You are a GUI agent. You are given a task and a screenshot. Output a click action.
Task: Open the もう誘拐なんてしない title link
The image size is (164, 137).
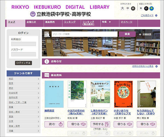(146, 112)
